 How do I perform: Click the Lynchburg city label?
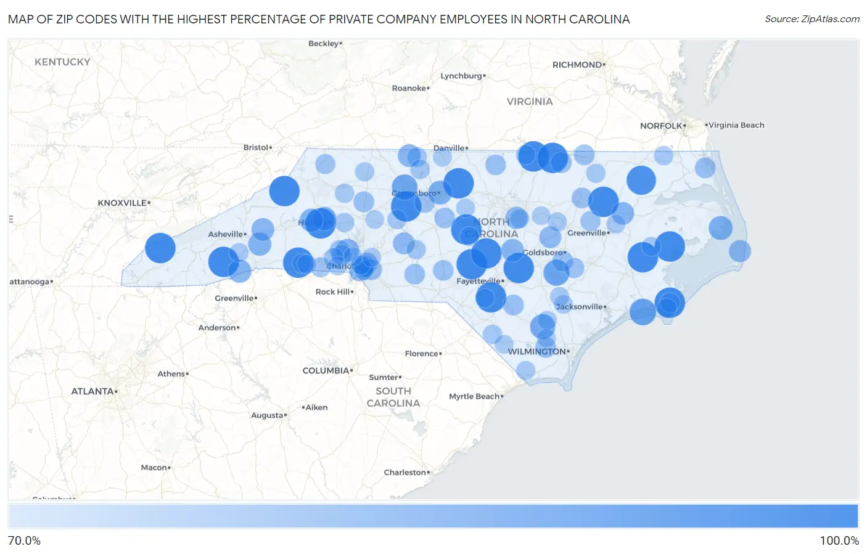tap(463, 76)
